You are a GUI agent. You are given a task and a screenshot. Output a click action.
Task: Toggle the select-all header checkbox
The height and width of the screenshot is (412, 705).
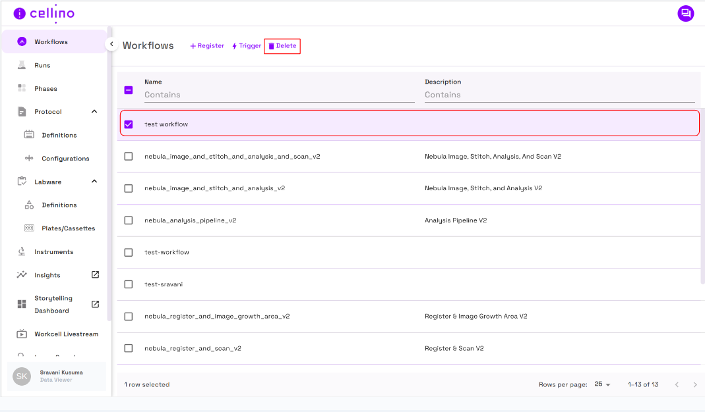tap(129, 90)
